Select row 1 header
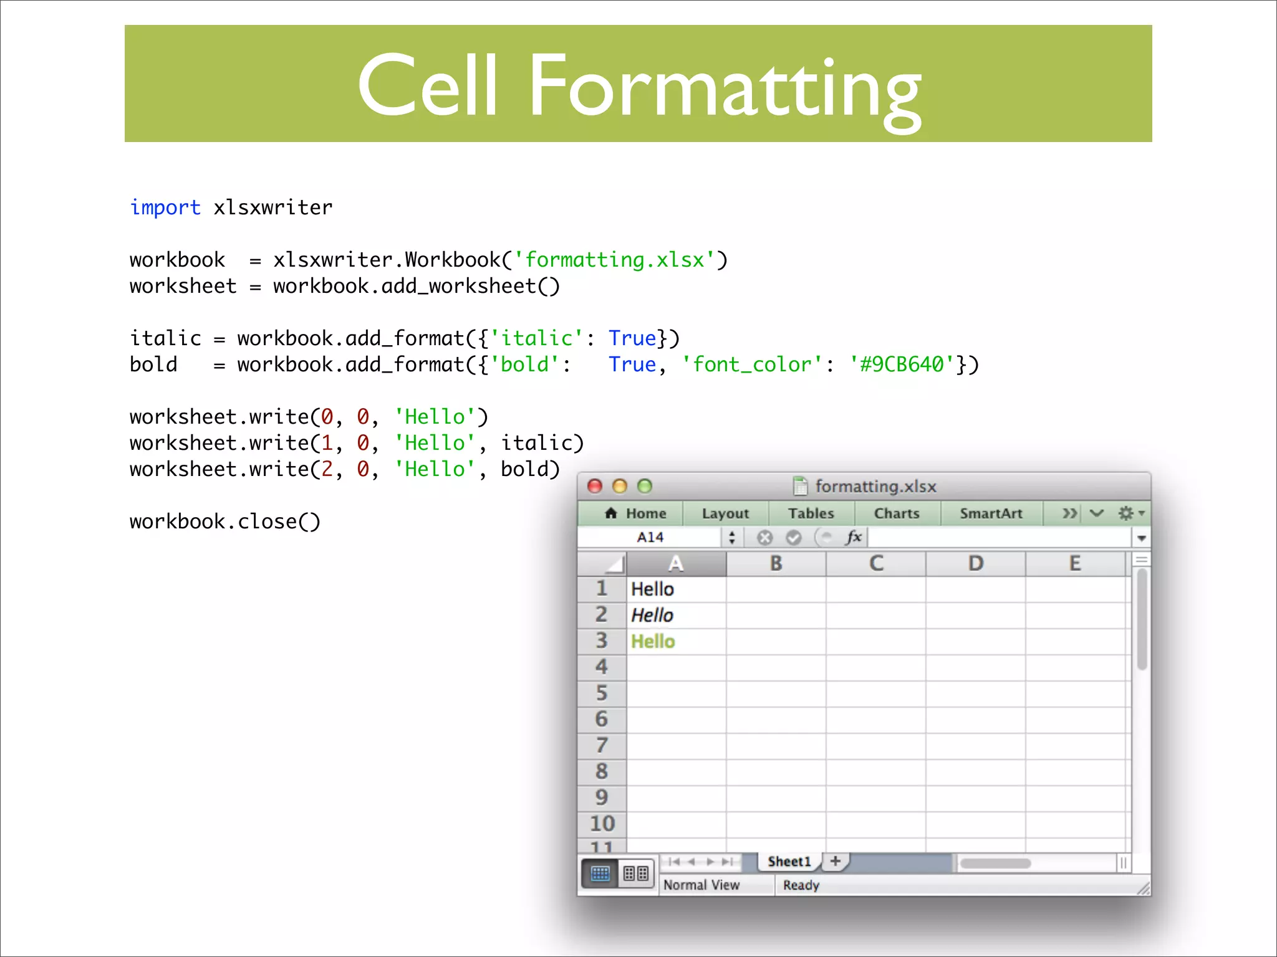This screenshot has height=957, width=1277. (602, 589)
